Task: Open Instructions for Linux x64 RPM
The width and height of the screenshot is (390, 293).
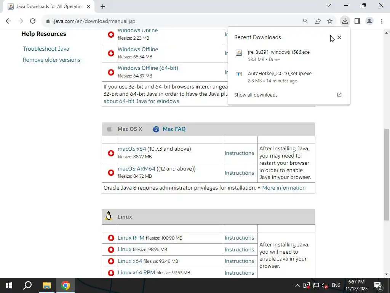Action: coord(239,273)
